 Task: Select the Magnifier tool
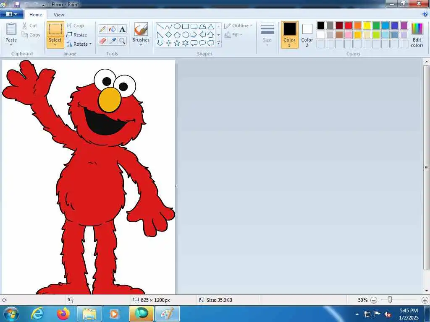click(122, 41)
